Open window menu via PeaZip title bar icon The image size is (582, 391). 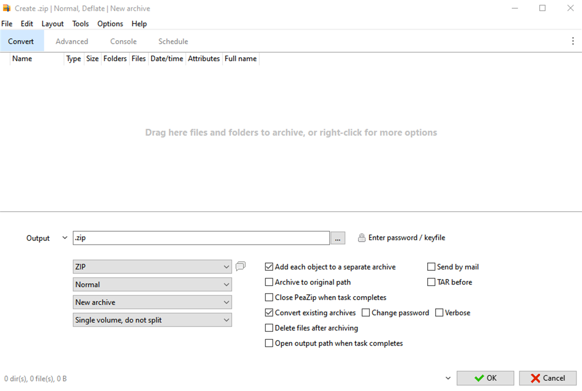(6, 8)
